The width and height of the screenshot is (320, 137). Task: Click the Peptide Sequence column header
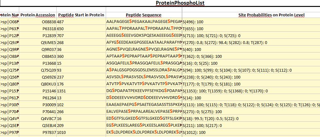tap(144, 15)
